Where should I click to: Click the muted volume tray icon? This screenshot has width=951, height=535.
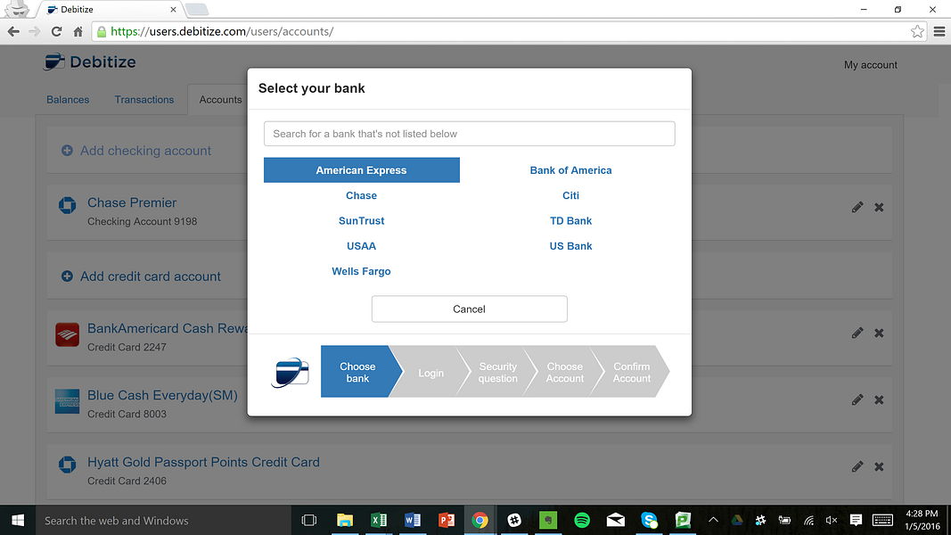click(832, 520)
